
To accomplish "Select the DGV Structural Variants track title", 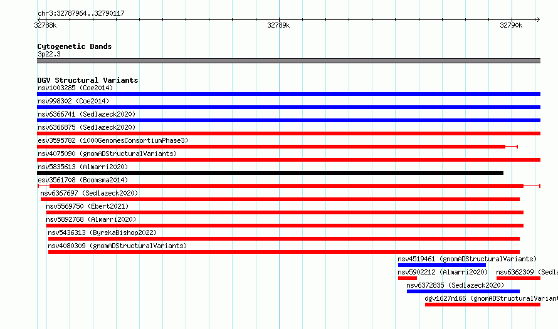I will 88,80.
